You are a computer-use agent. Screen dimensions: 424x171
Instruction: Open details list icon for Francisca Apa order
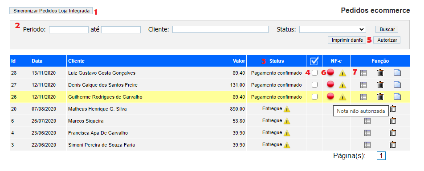tap(367, 133)
